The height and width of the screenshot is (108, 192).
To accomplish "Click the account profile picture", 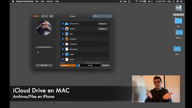I will click(44, 28).
